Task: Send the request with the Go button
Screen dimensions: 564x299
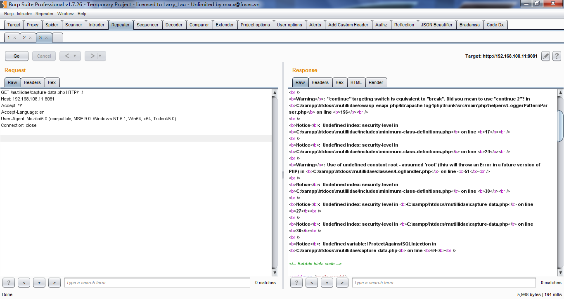Action: (x=17, y=56)
